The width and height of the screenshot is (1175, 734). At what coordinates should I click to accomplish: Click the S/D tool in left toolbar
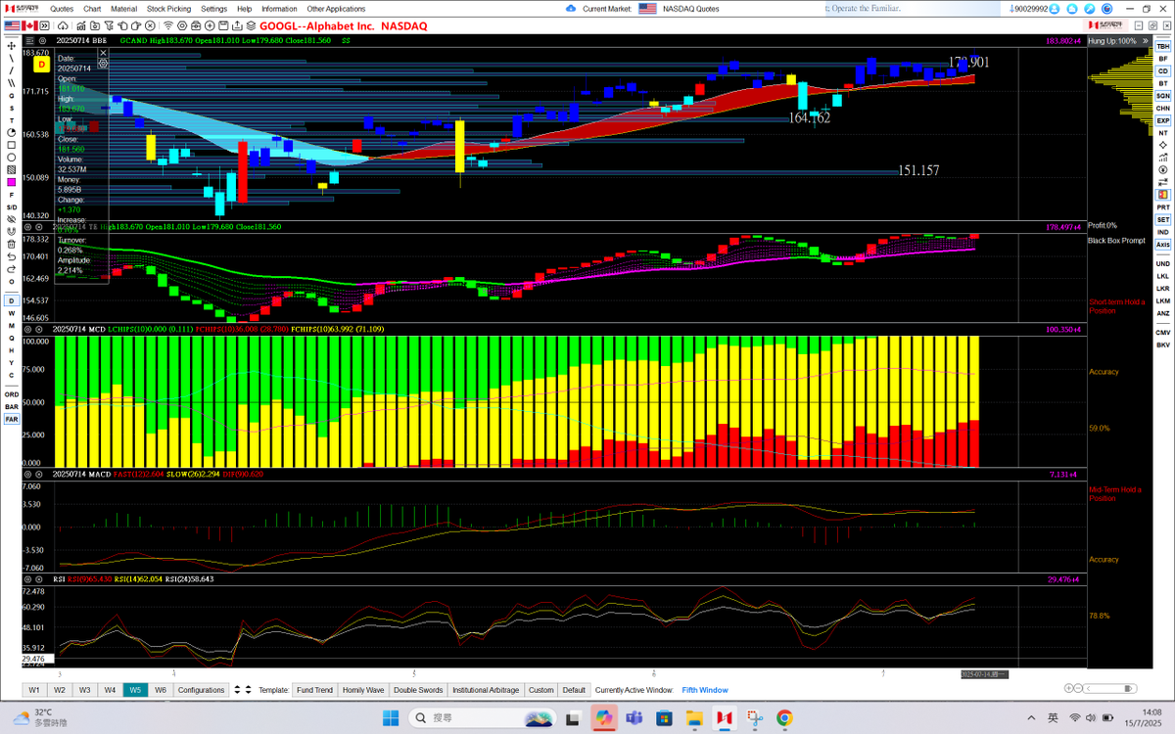tap(11, 206)
